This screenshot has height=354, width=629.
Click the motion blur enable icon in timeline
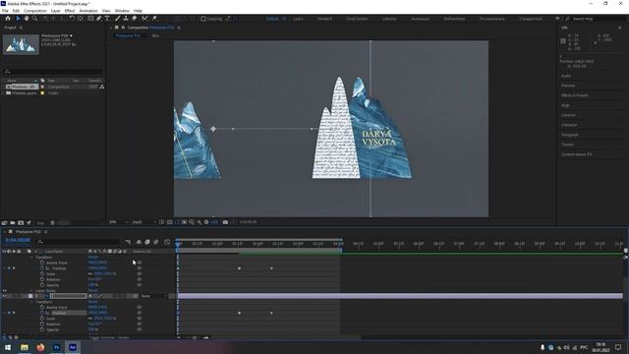pyautogui.click(x=156, y=242)
